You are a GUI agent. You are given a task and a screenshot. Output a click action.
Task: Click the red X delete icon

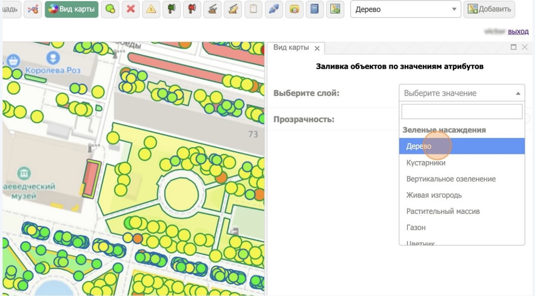coord(131,9)
